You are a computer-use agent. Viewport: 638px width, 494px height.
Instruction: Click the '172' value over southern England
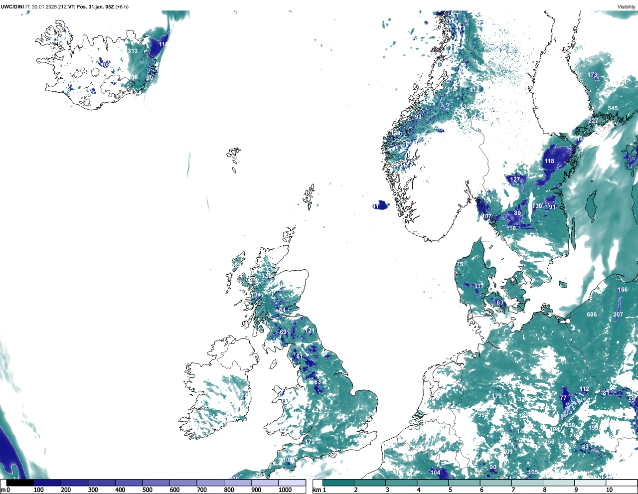[310, 442]
